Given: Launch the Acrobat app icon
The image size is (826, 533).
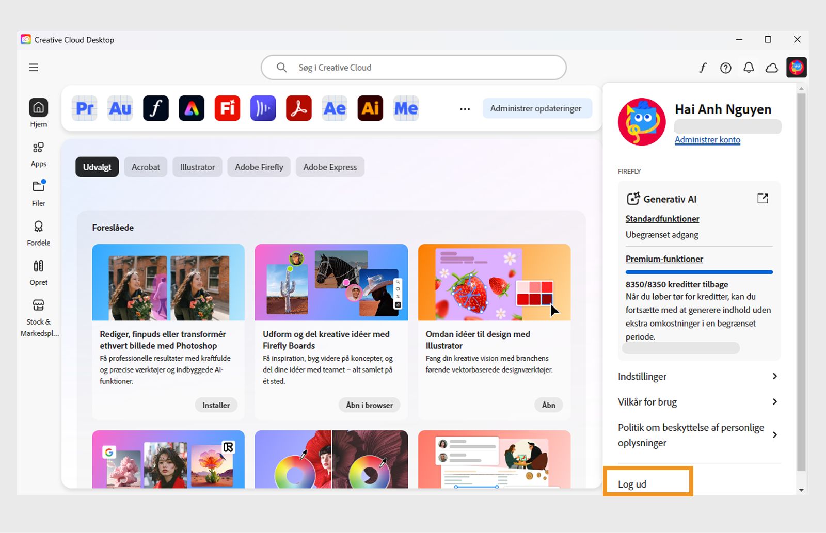Looking at the screenshot, I should 299,108.
